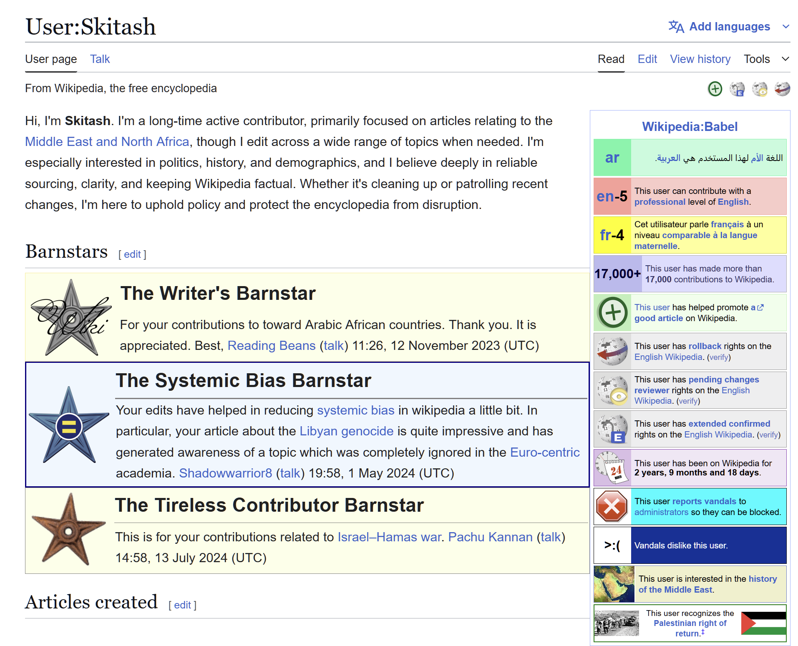Open talk link next to Shadowwarrior8
Image resolution: width=798 pixels, height=646 pixels.
tap(290, 473)
